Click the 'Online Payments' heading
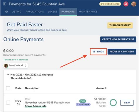The image size is (139, 112). point(23,39)
